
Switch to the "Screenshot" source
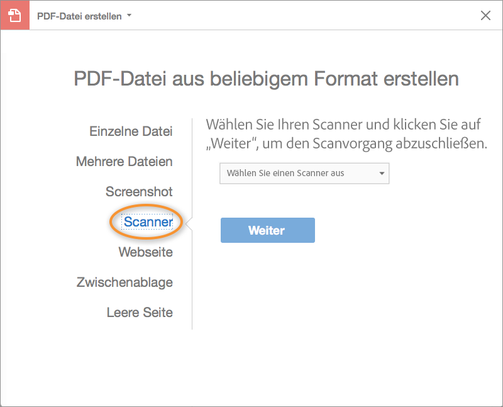click(139, 192)
